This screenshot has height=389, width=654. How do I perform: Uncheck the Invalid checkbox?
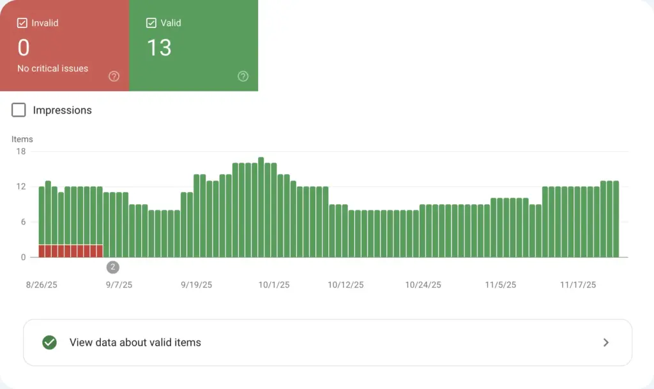[x=22, y=23]
